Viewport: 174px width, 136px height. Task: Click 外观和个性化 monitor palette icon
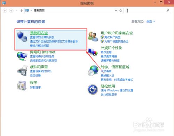pyautogui.click(x=93, y=52)
